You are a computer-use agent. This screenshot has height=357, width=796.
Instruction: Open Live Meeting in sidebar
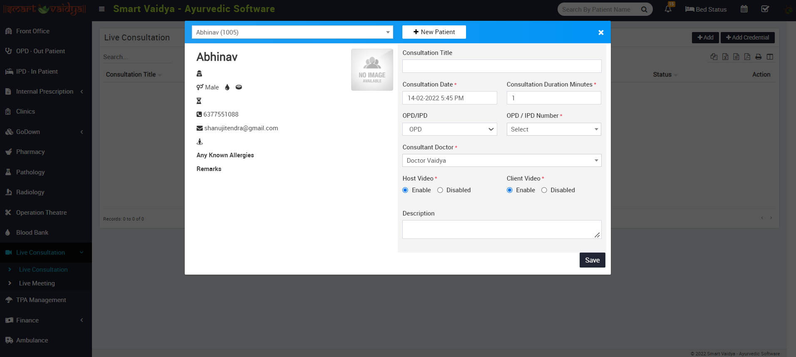[37, 283]
